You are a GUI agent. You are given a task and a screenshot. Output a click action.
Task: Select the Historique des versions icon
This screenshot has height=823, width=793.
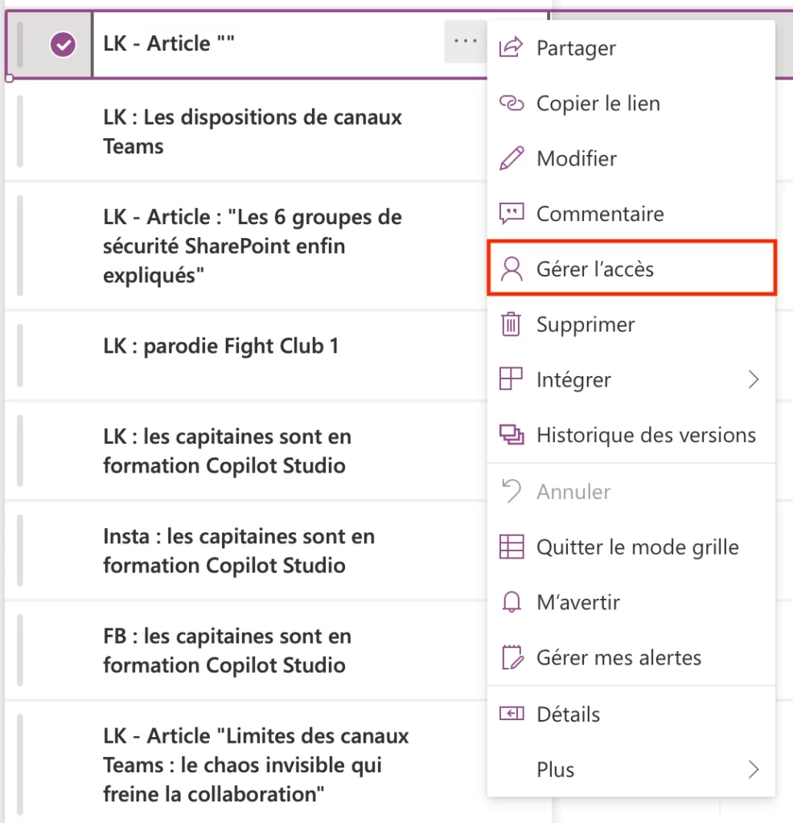tap(510, 435)
